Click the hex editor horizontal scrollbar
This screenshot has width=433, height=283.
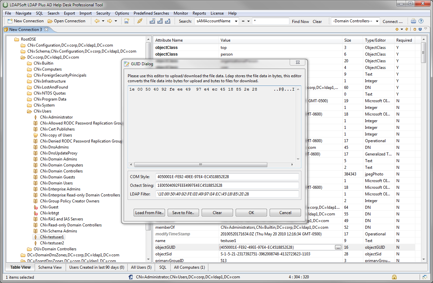[201, 165]
